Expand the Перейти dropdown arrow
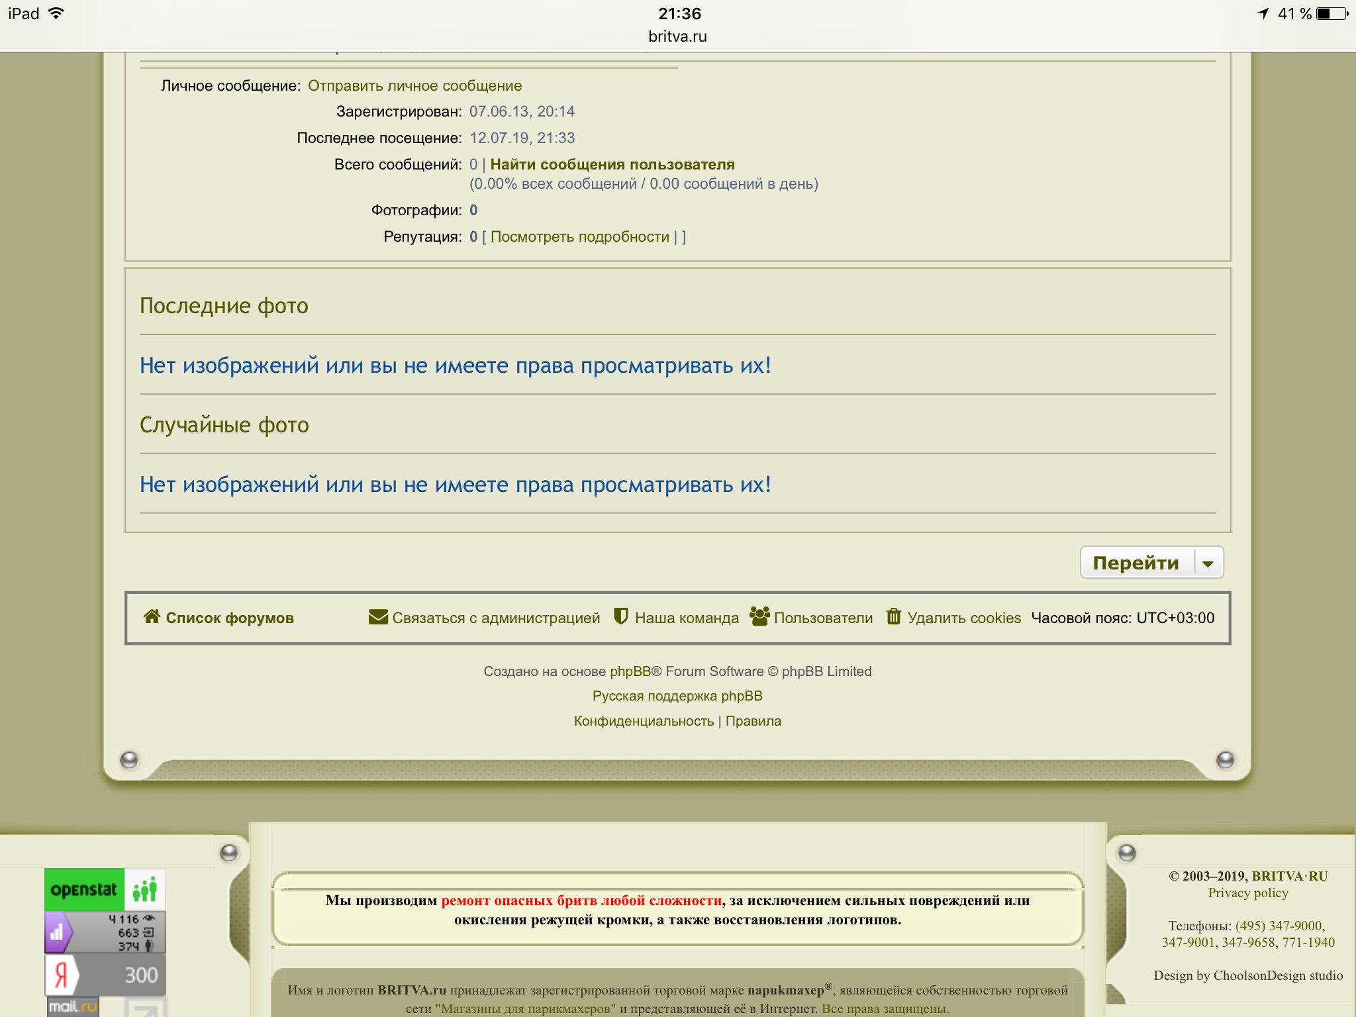The image size is (1356, 1017). click(1208, 563)
